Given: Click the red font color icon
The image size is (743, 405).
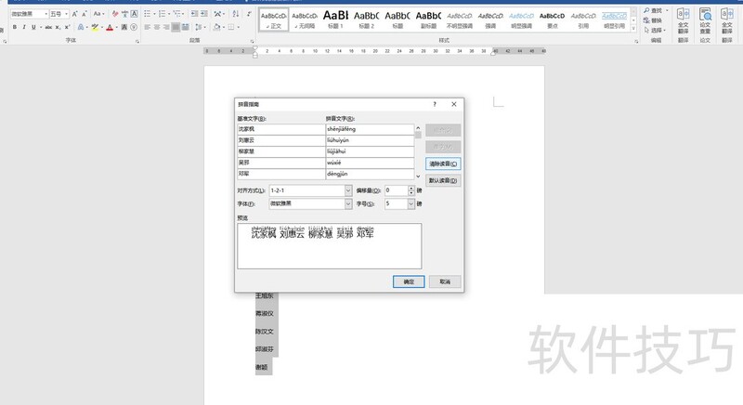Looking at the screenshot, I should click(109, 27).
